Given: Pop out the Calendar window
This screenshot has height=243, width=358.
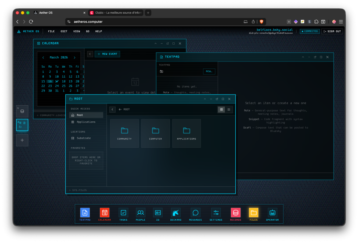Looking at the screenshot, I should click(x=167, y=44).
